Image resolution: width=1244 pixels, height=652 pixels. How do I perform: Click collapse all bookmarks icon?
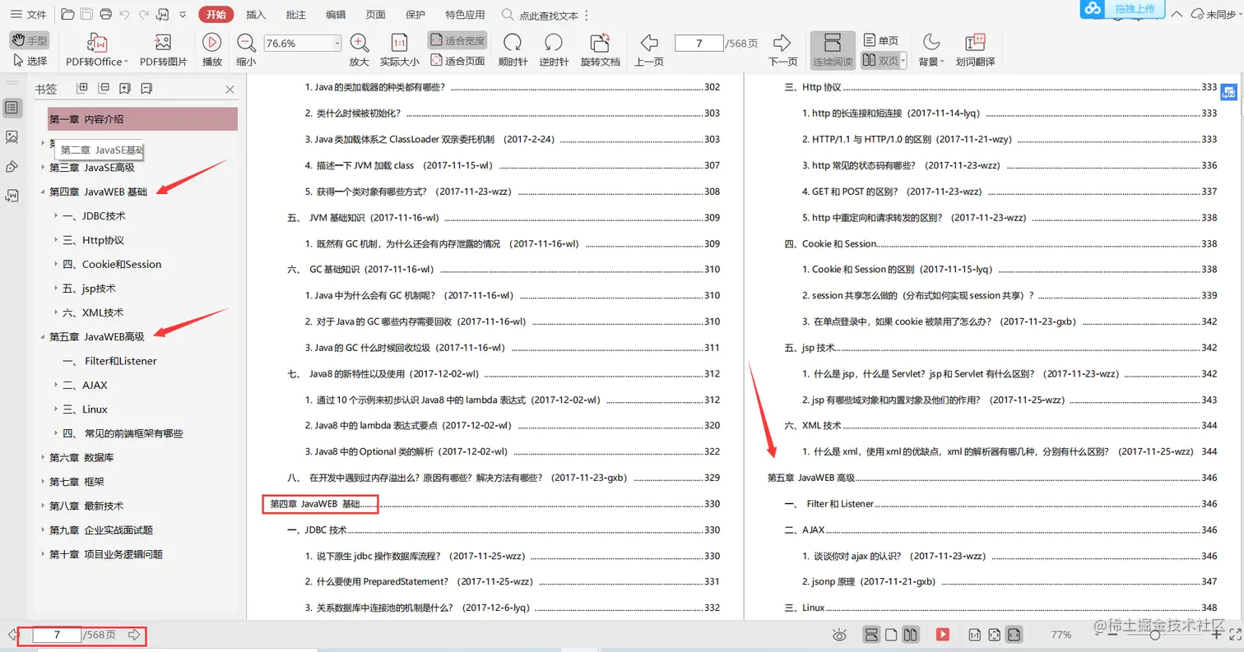pos(104,88)
